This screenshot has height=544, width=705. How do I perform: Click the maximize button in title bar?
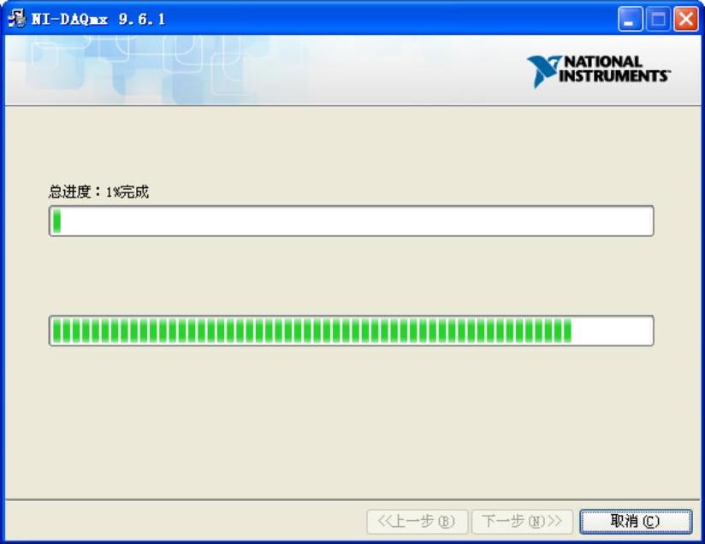point(658,19)
